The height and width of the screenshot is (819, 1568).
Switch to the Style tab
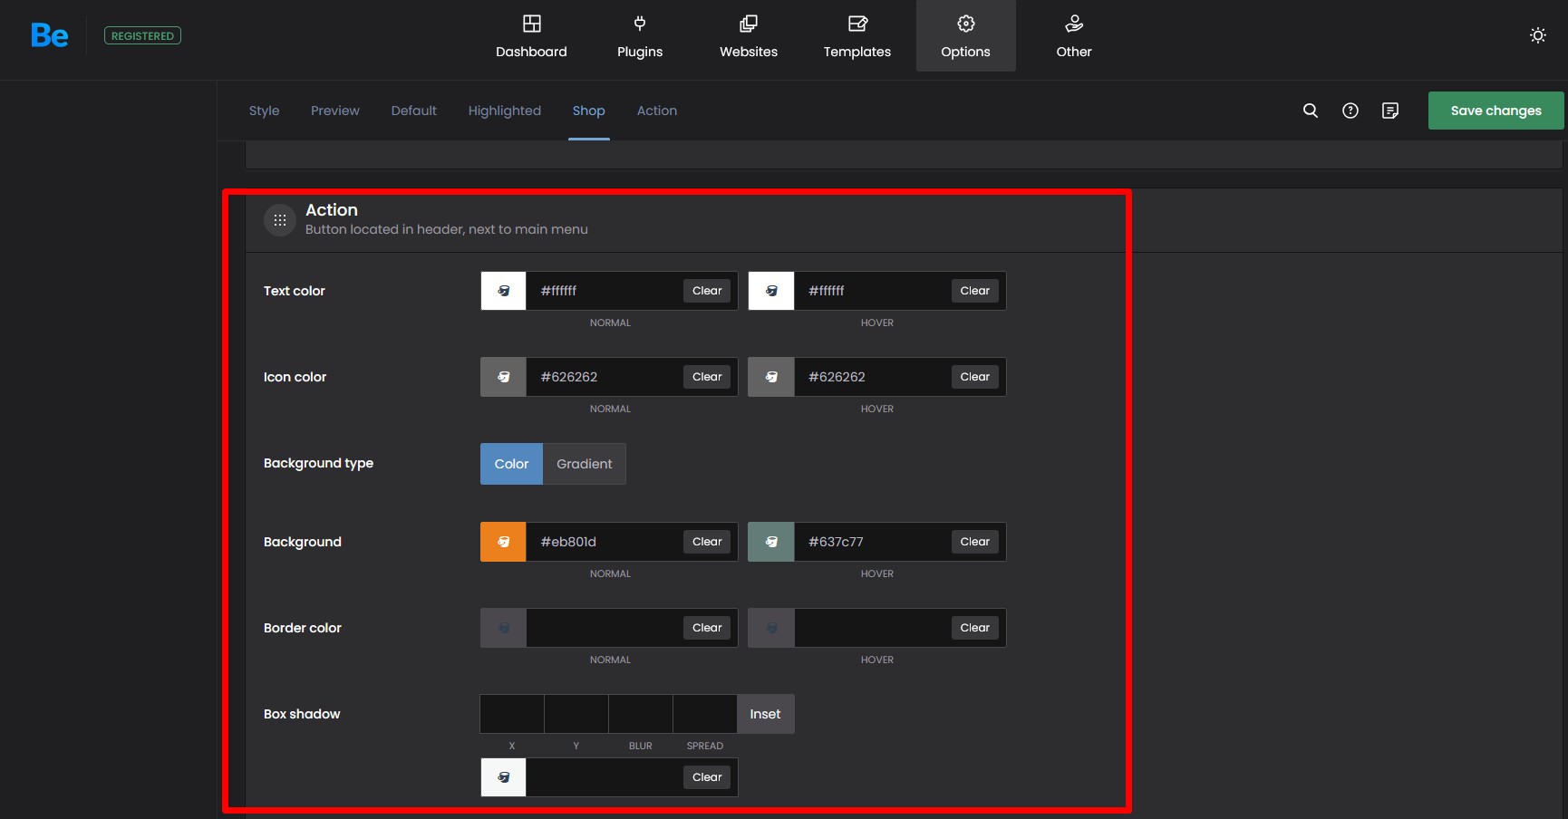tap(264, 111)
